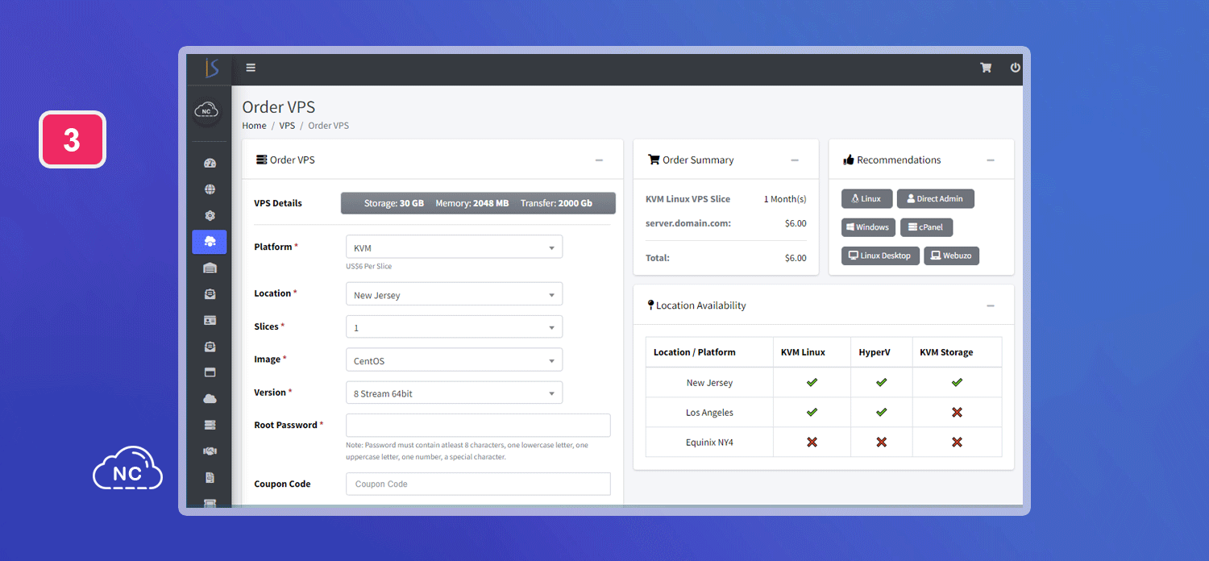
Task: Choose the Windows recommendation button
Action: coord(869,227)
